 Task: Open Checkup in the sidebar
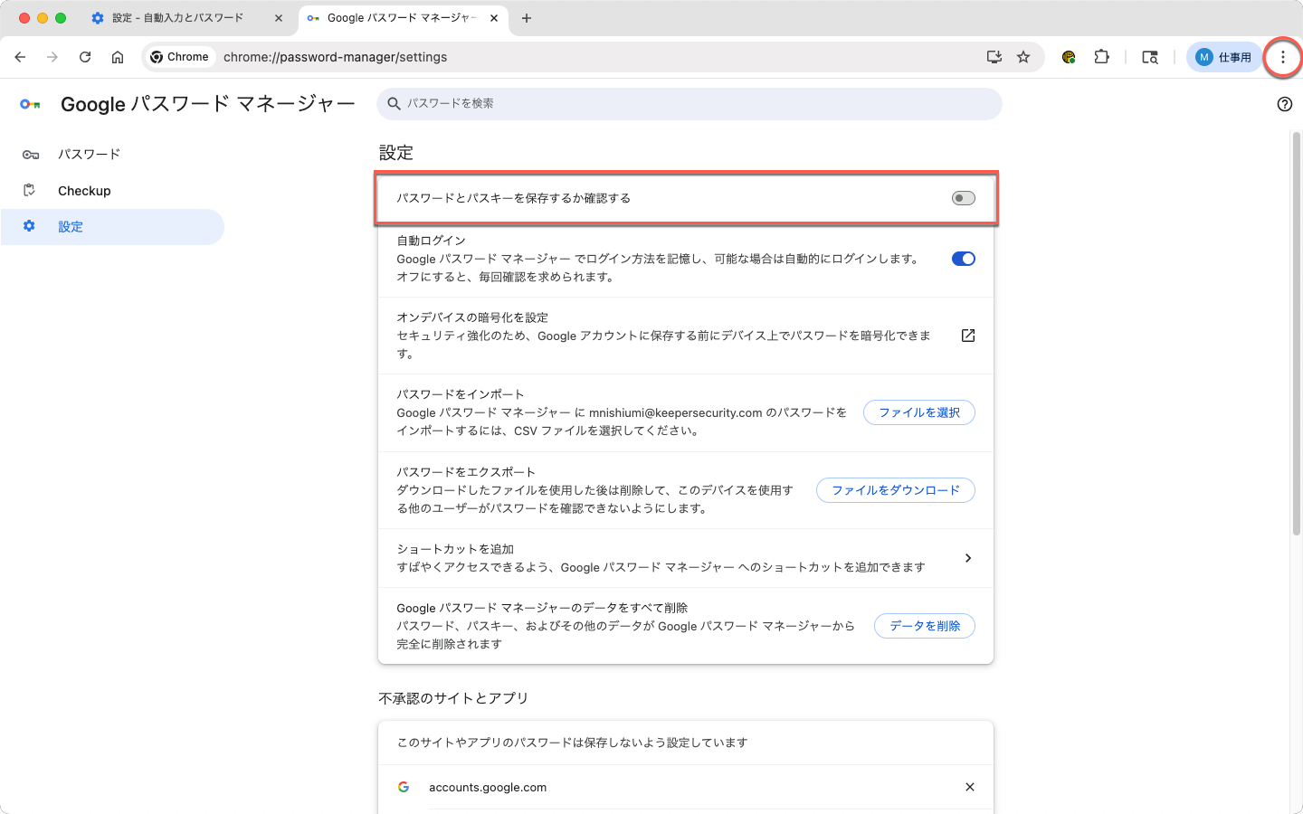(x=84, y=191)
